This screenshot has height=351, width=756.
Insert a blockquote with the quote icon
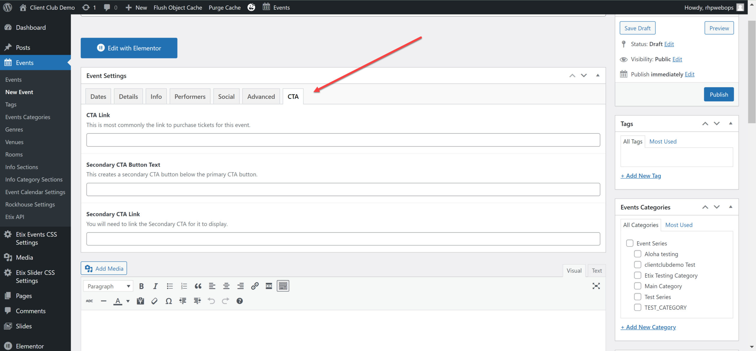198,286
